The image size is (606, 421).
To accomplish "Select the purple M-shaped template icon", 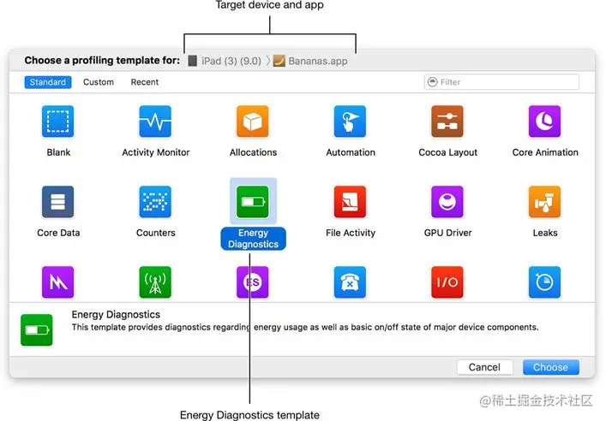I will pyautogui.click(x=58, y=282).
